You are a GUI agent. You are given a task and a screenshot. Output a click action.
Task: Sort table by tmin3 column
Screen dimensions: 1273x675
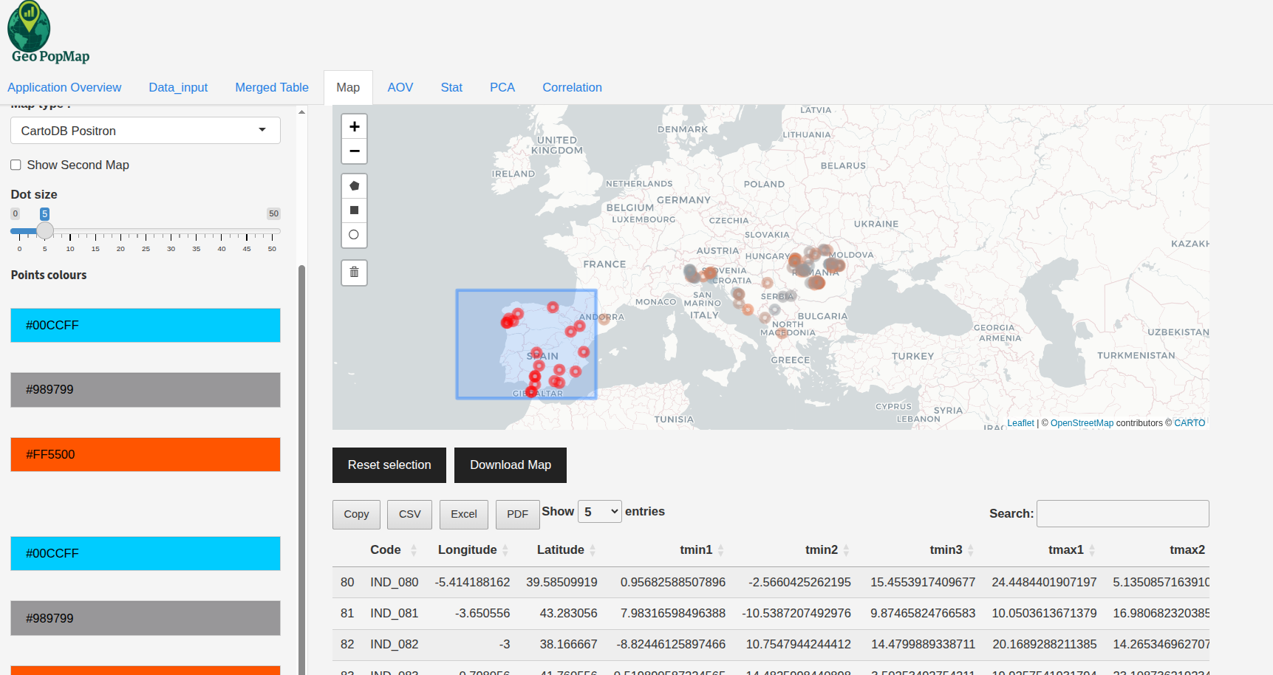click(946, 549)
